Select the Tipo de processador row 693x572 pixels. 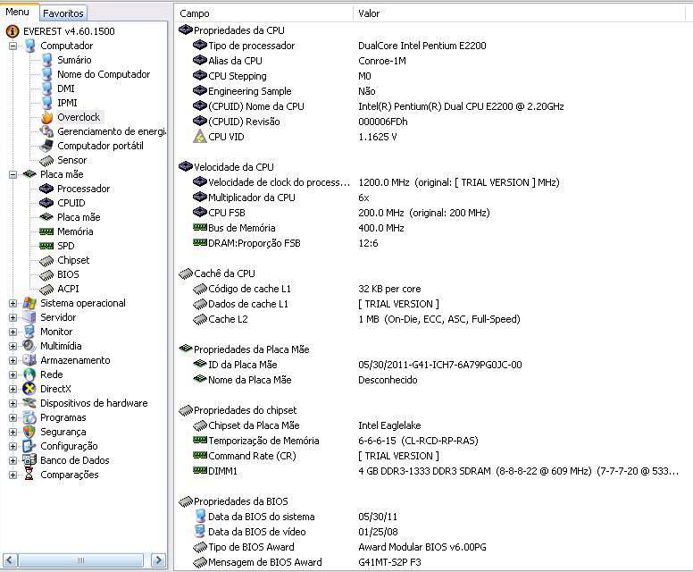pyautogui.click(x=433, y=46)
